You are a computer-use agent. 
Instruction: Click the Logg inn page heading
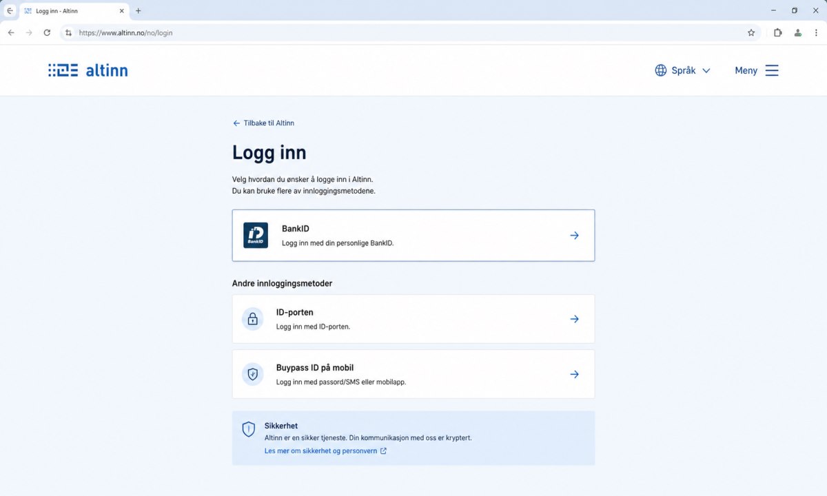pos(269,153)
